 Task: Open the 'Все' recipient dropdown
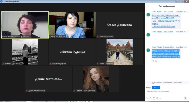pos(156,88)
